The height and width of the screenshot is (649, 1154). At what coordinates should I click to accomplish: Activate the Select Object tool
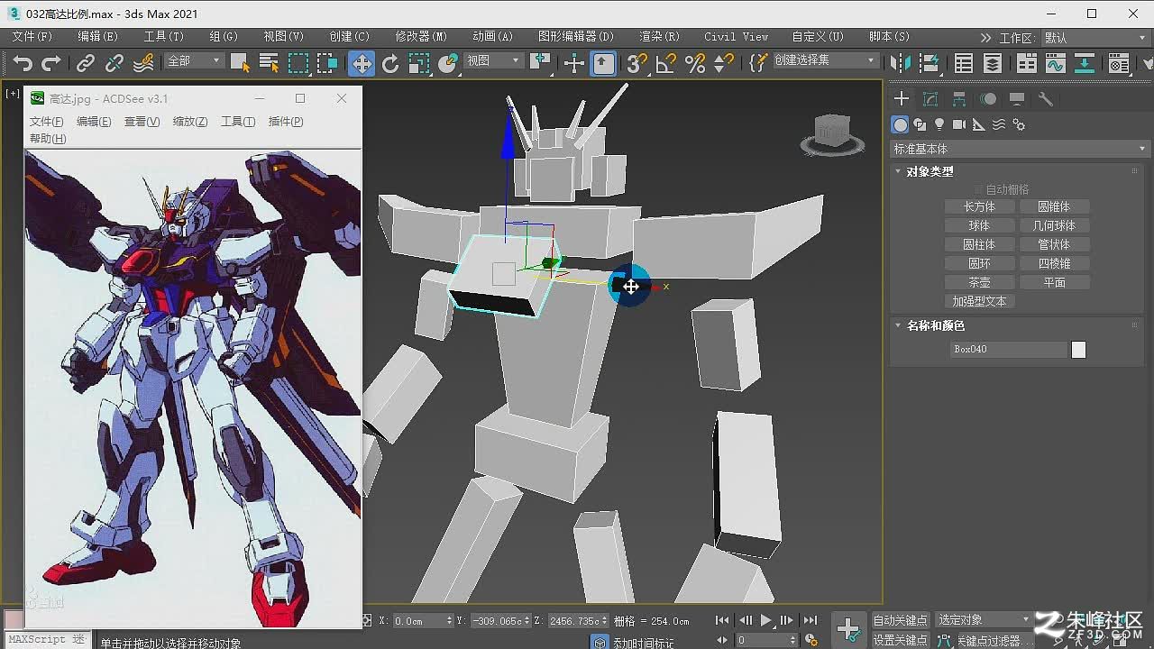click(x=240, y=63)
